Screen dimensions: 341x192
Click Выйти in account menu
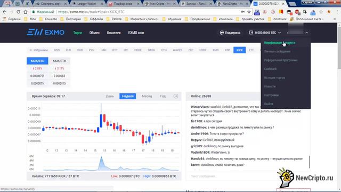pyautogui.click(x=269, y=104)
